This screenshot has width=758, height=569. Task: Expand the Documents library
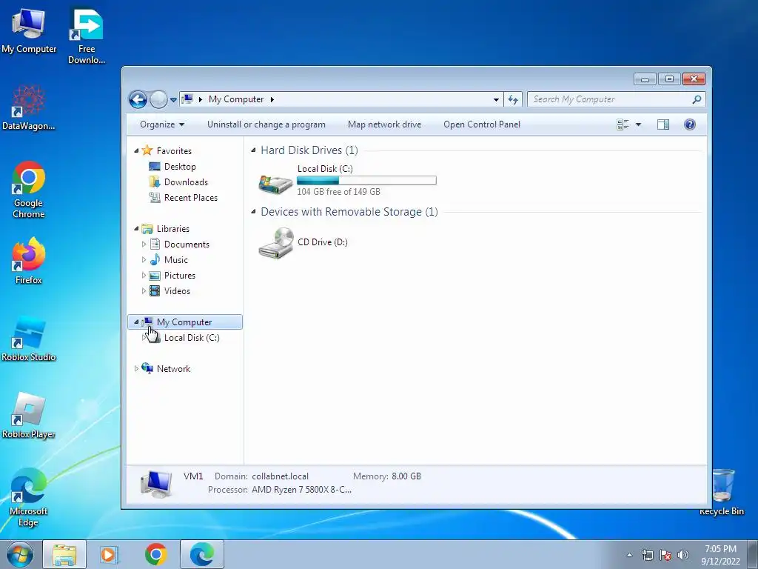144,244
